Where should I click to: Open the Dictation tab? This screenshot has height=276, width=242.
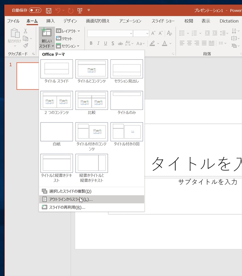[229, 21]
